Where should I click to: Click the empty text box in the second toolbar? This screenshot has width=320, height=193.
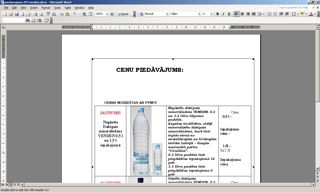[x=13, y=20]
